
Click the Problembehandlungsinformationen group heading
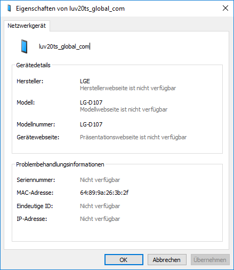60,164
